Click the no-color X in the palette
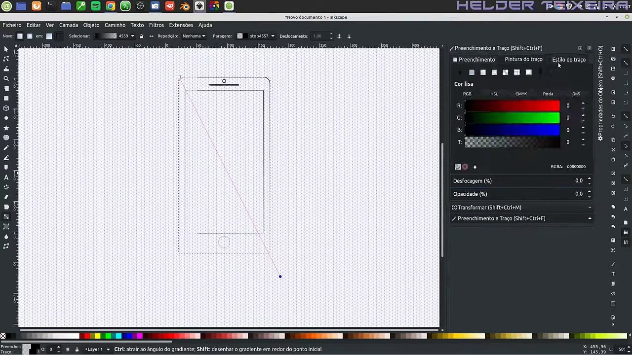632x355 pixels. pos(3,336)
